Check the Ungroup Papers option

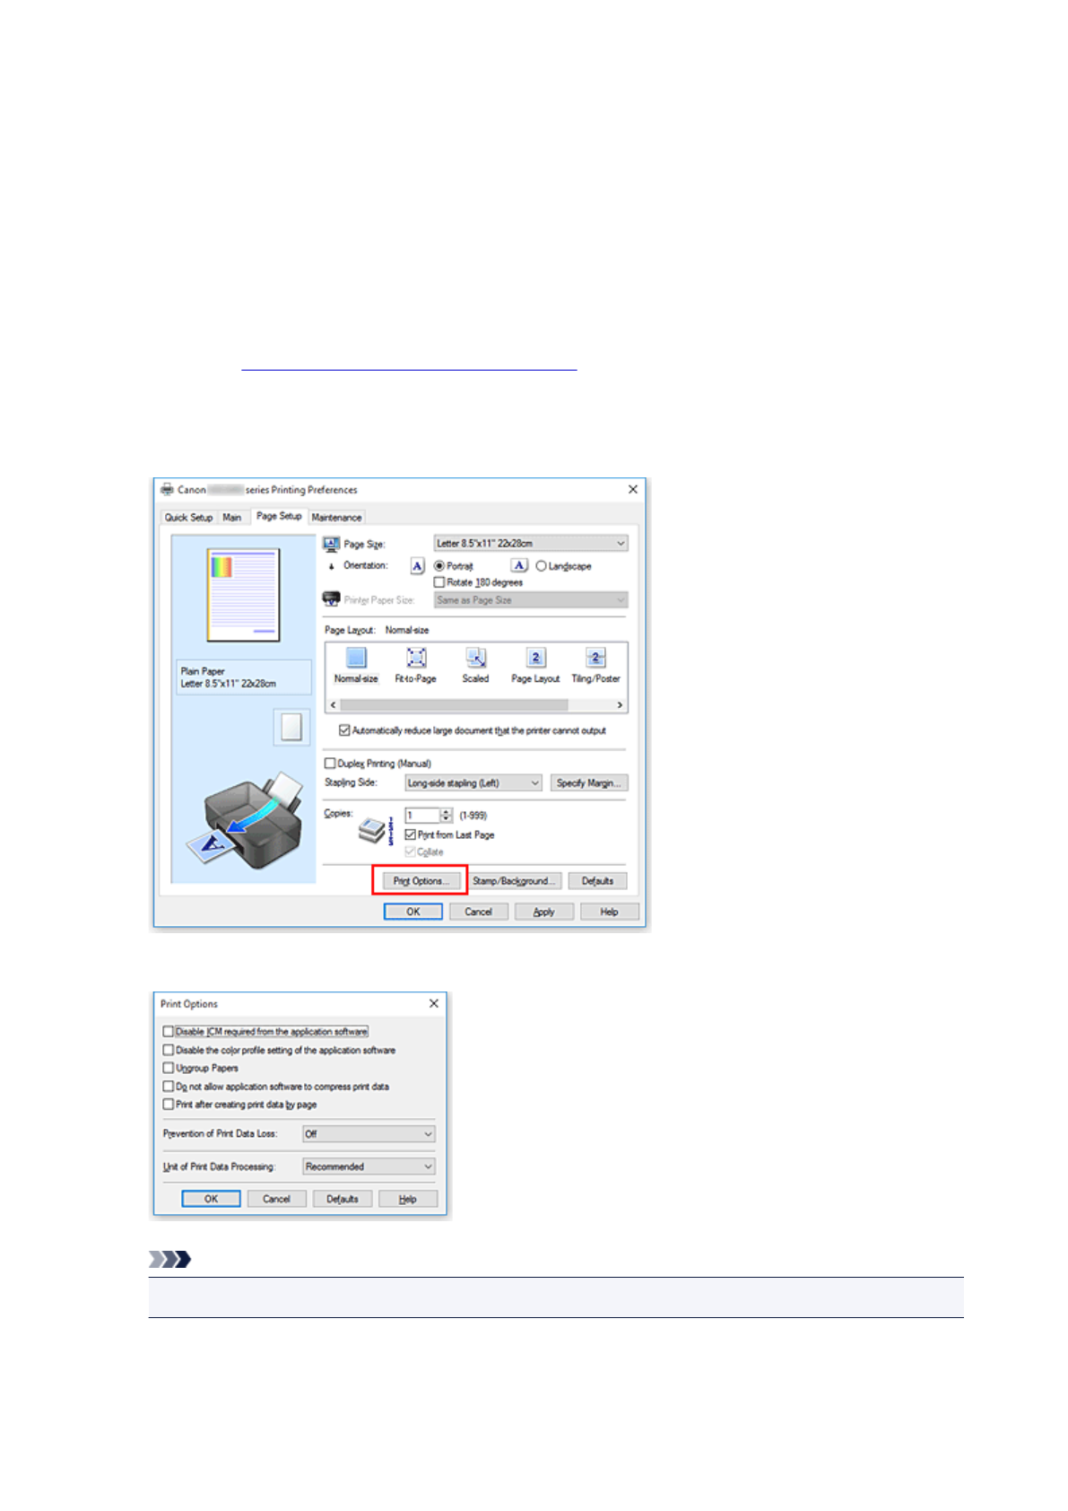click(169, 1068)
